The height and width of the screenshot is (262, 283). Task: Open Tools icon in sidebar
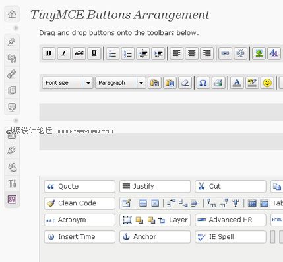pos(12,183)
